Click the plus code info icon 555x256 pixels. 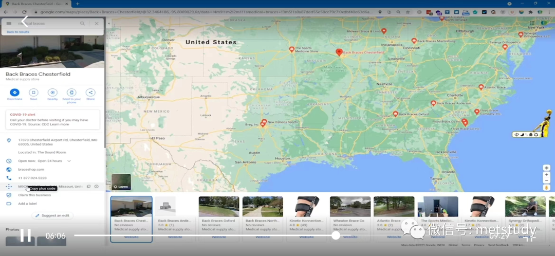tap(96, 187)
